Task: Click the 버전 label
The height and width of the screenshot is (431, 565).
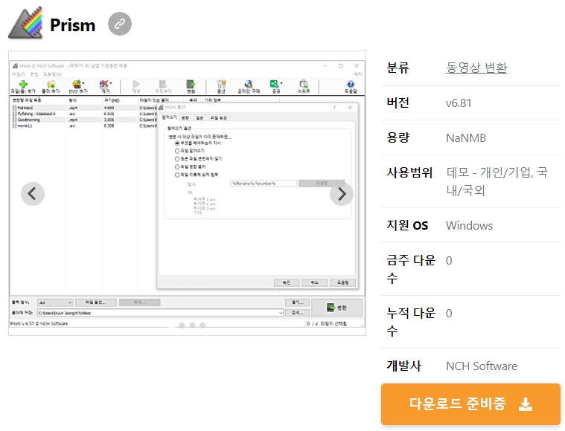Action: [x=398, y=103]
